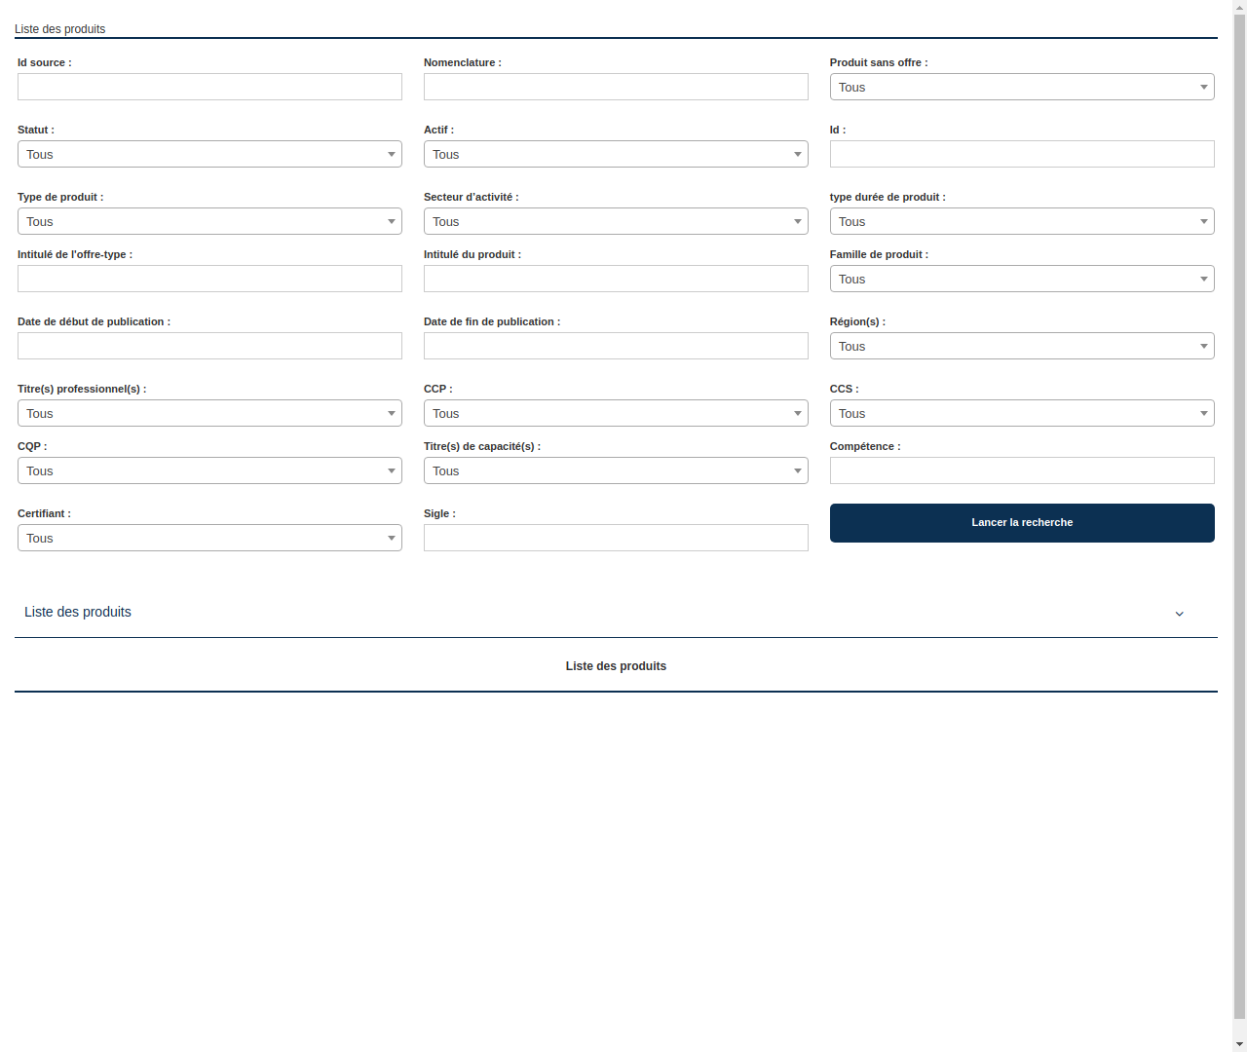Expand the type durée de produit dropdown
Viewport: 1247px width, 1052px height.
(1021, 221)
